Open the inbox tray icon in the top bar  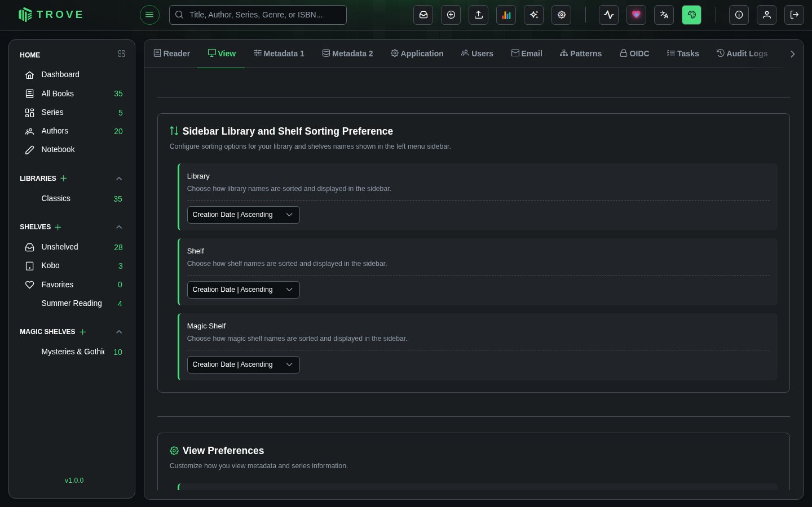click(x=423, y=15)
